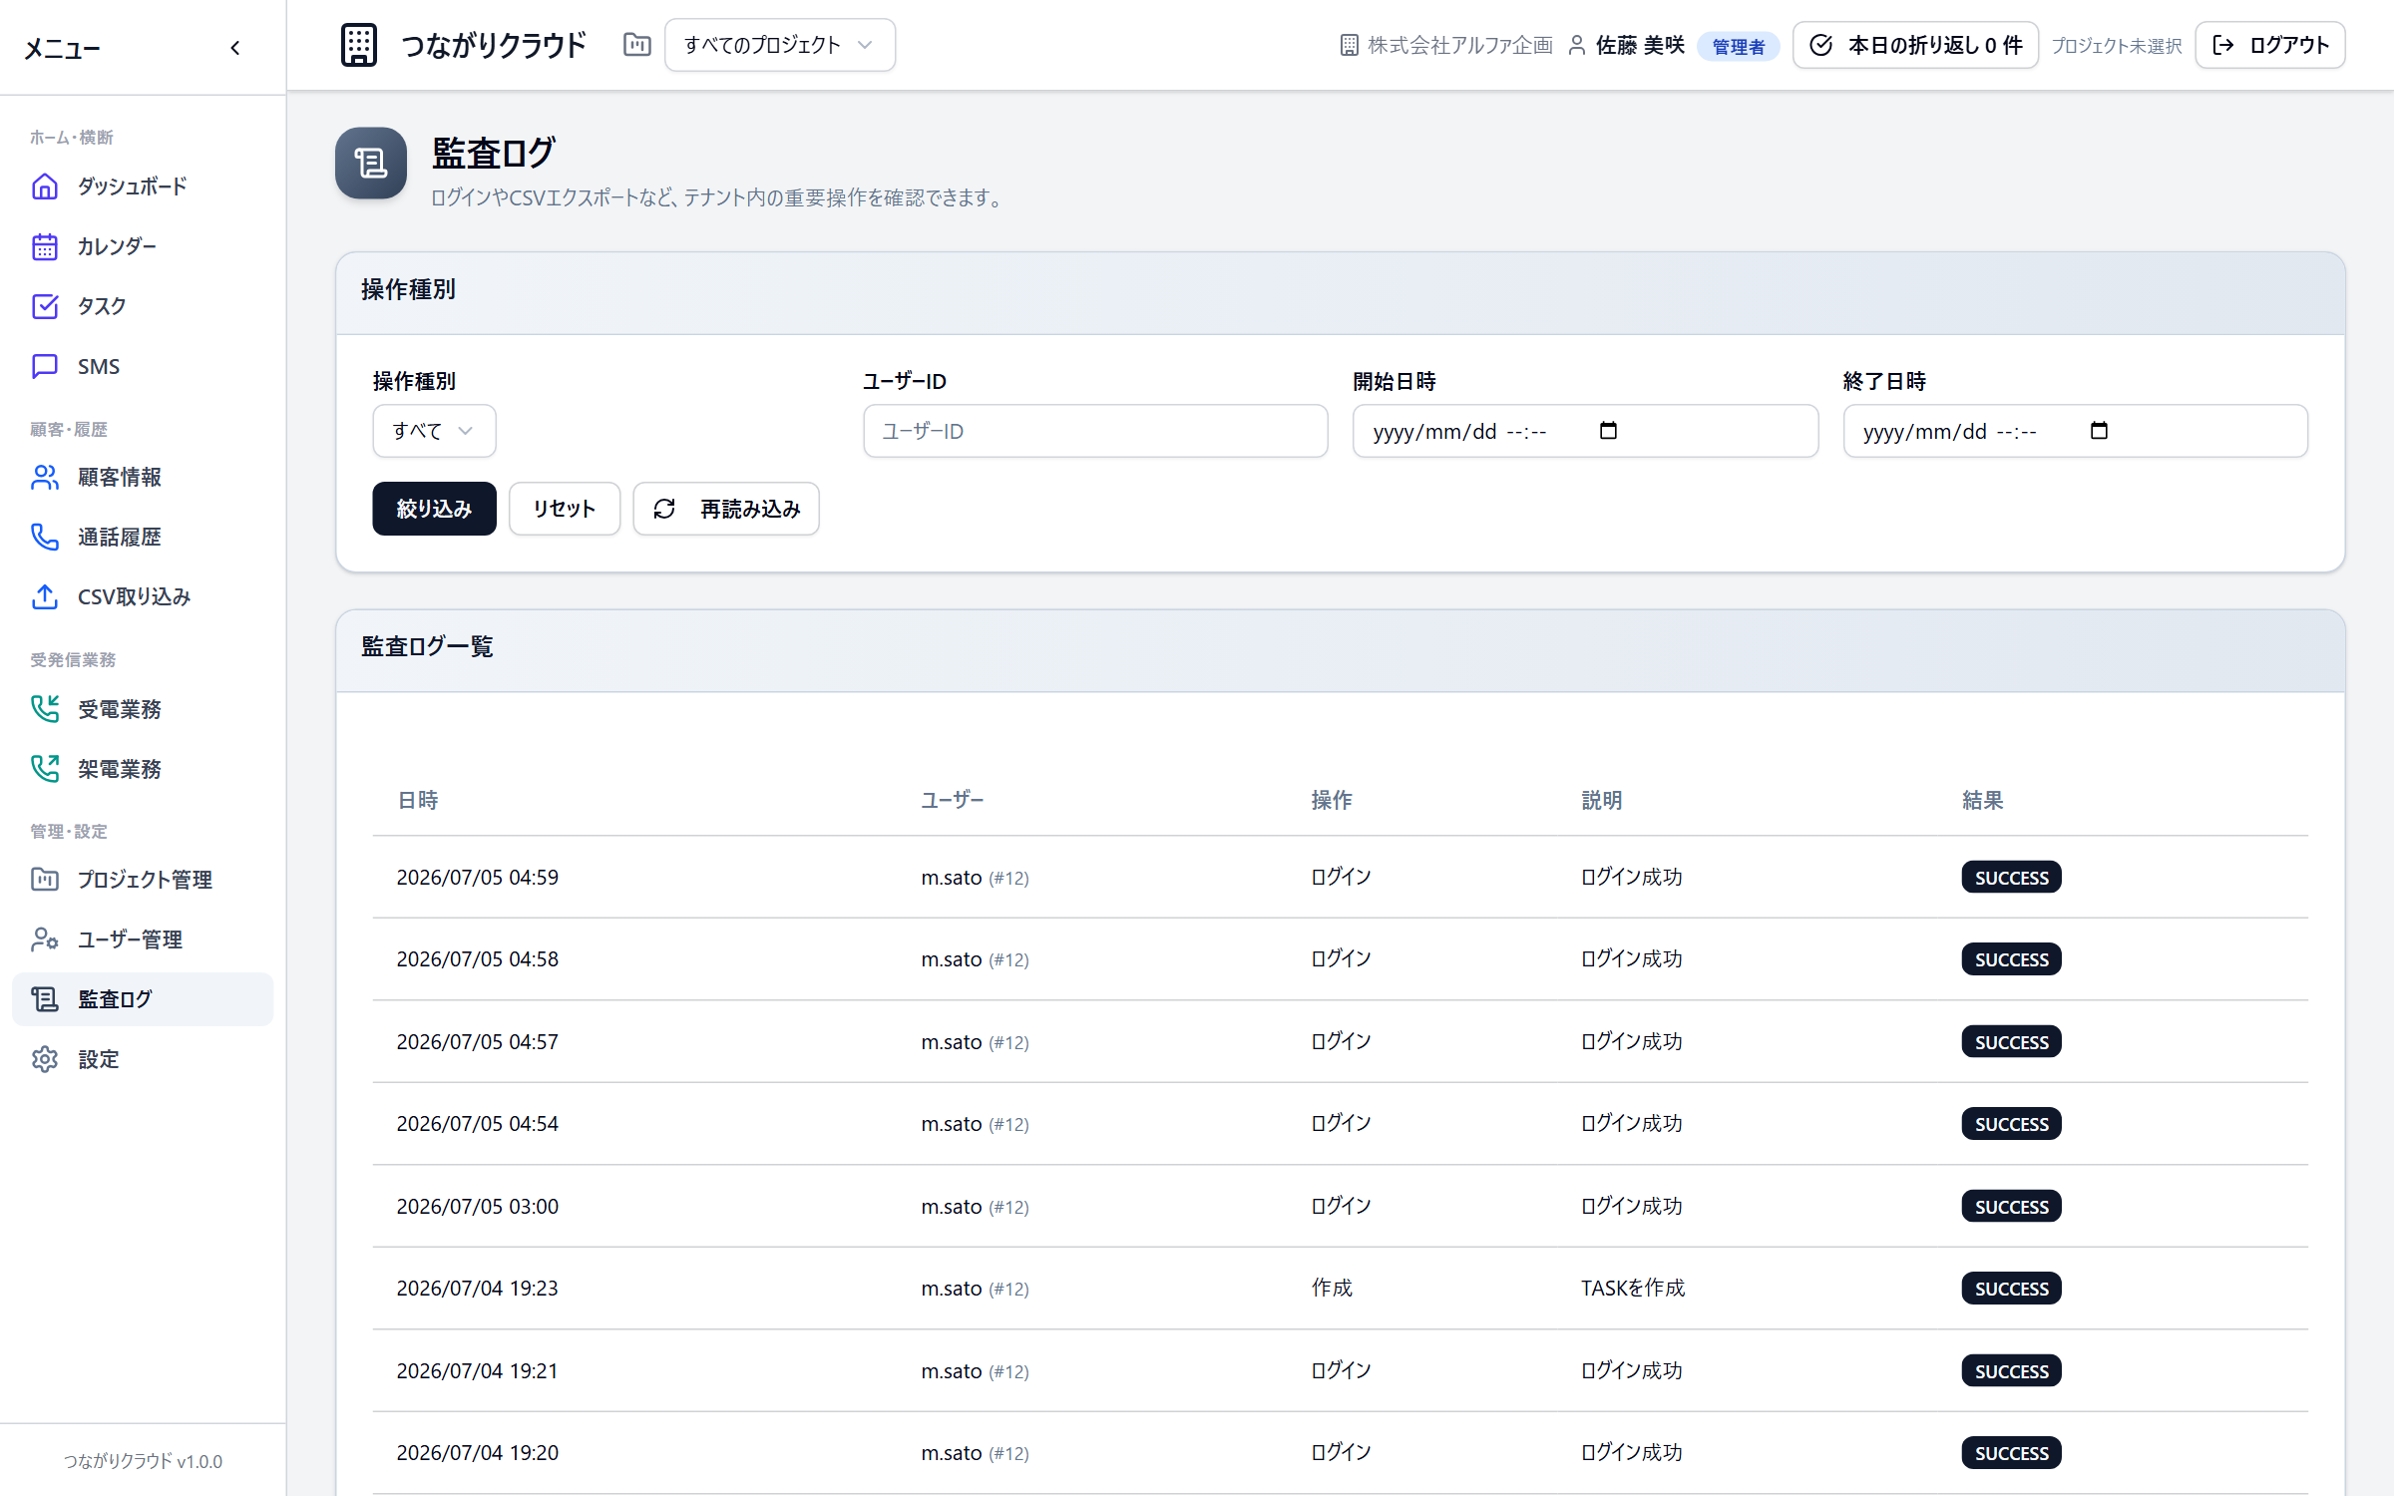Go to 顧客情報 page
The height and width of the screenshot is (1496, 2394).
click(143, 478)
